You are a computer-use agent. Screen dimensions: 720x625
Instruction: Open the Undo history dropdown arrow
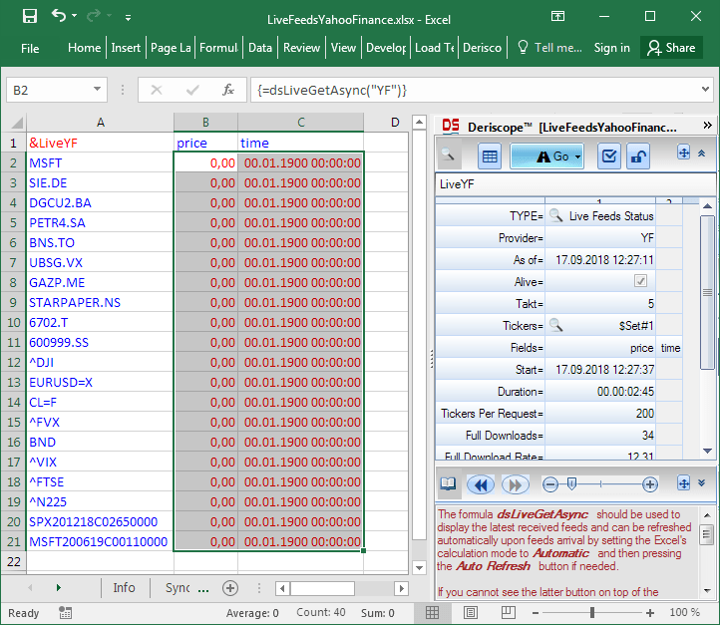[75, 17]
